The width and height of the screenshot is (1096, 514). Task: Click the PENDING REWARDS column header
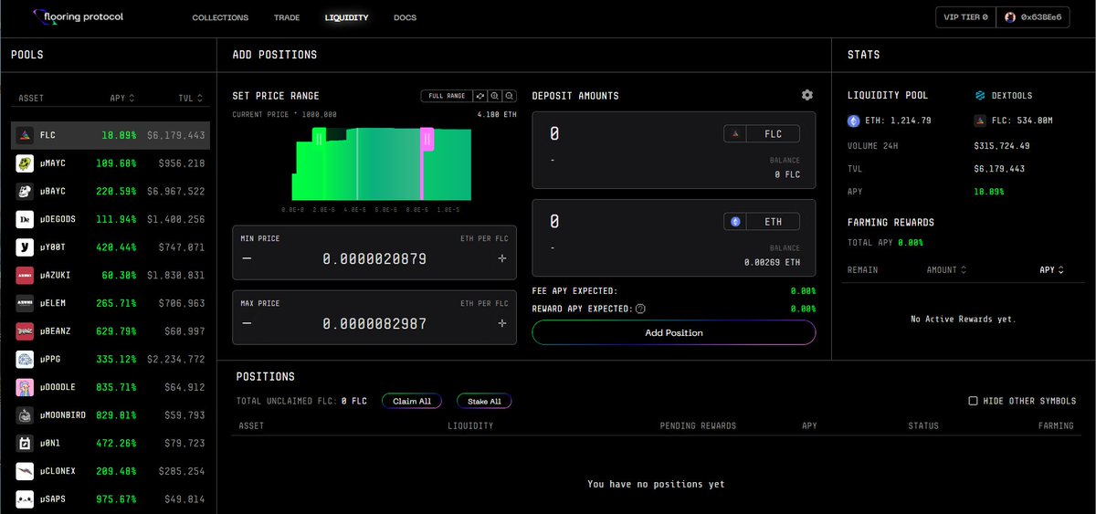[x=698, y=426]
